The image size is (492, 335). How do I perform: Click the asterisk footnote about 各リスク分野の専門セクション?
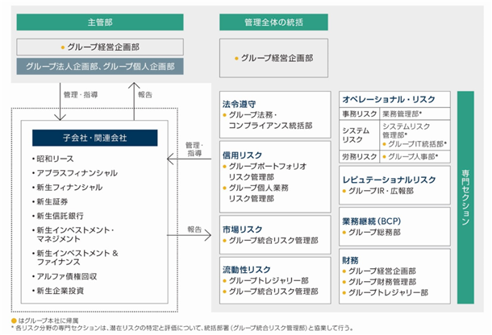coord(182,328)
